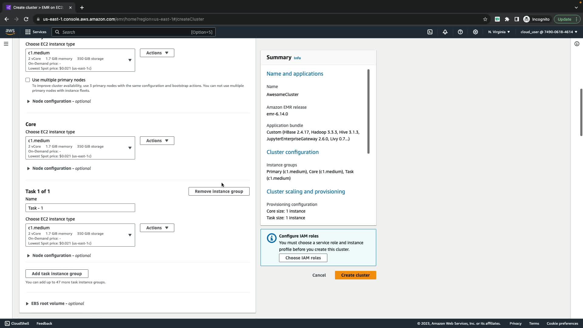Open the Services grid menu
Screen dimensions: 583x328
coord(36,32)
